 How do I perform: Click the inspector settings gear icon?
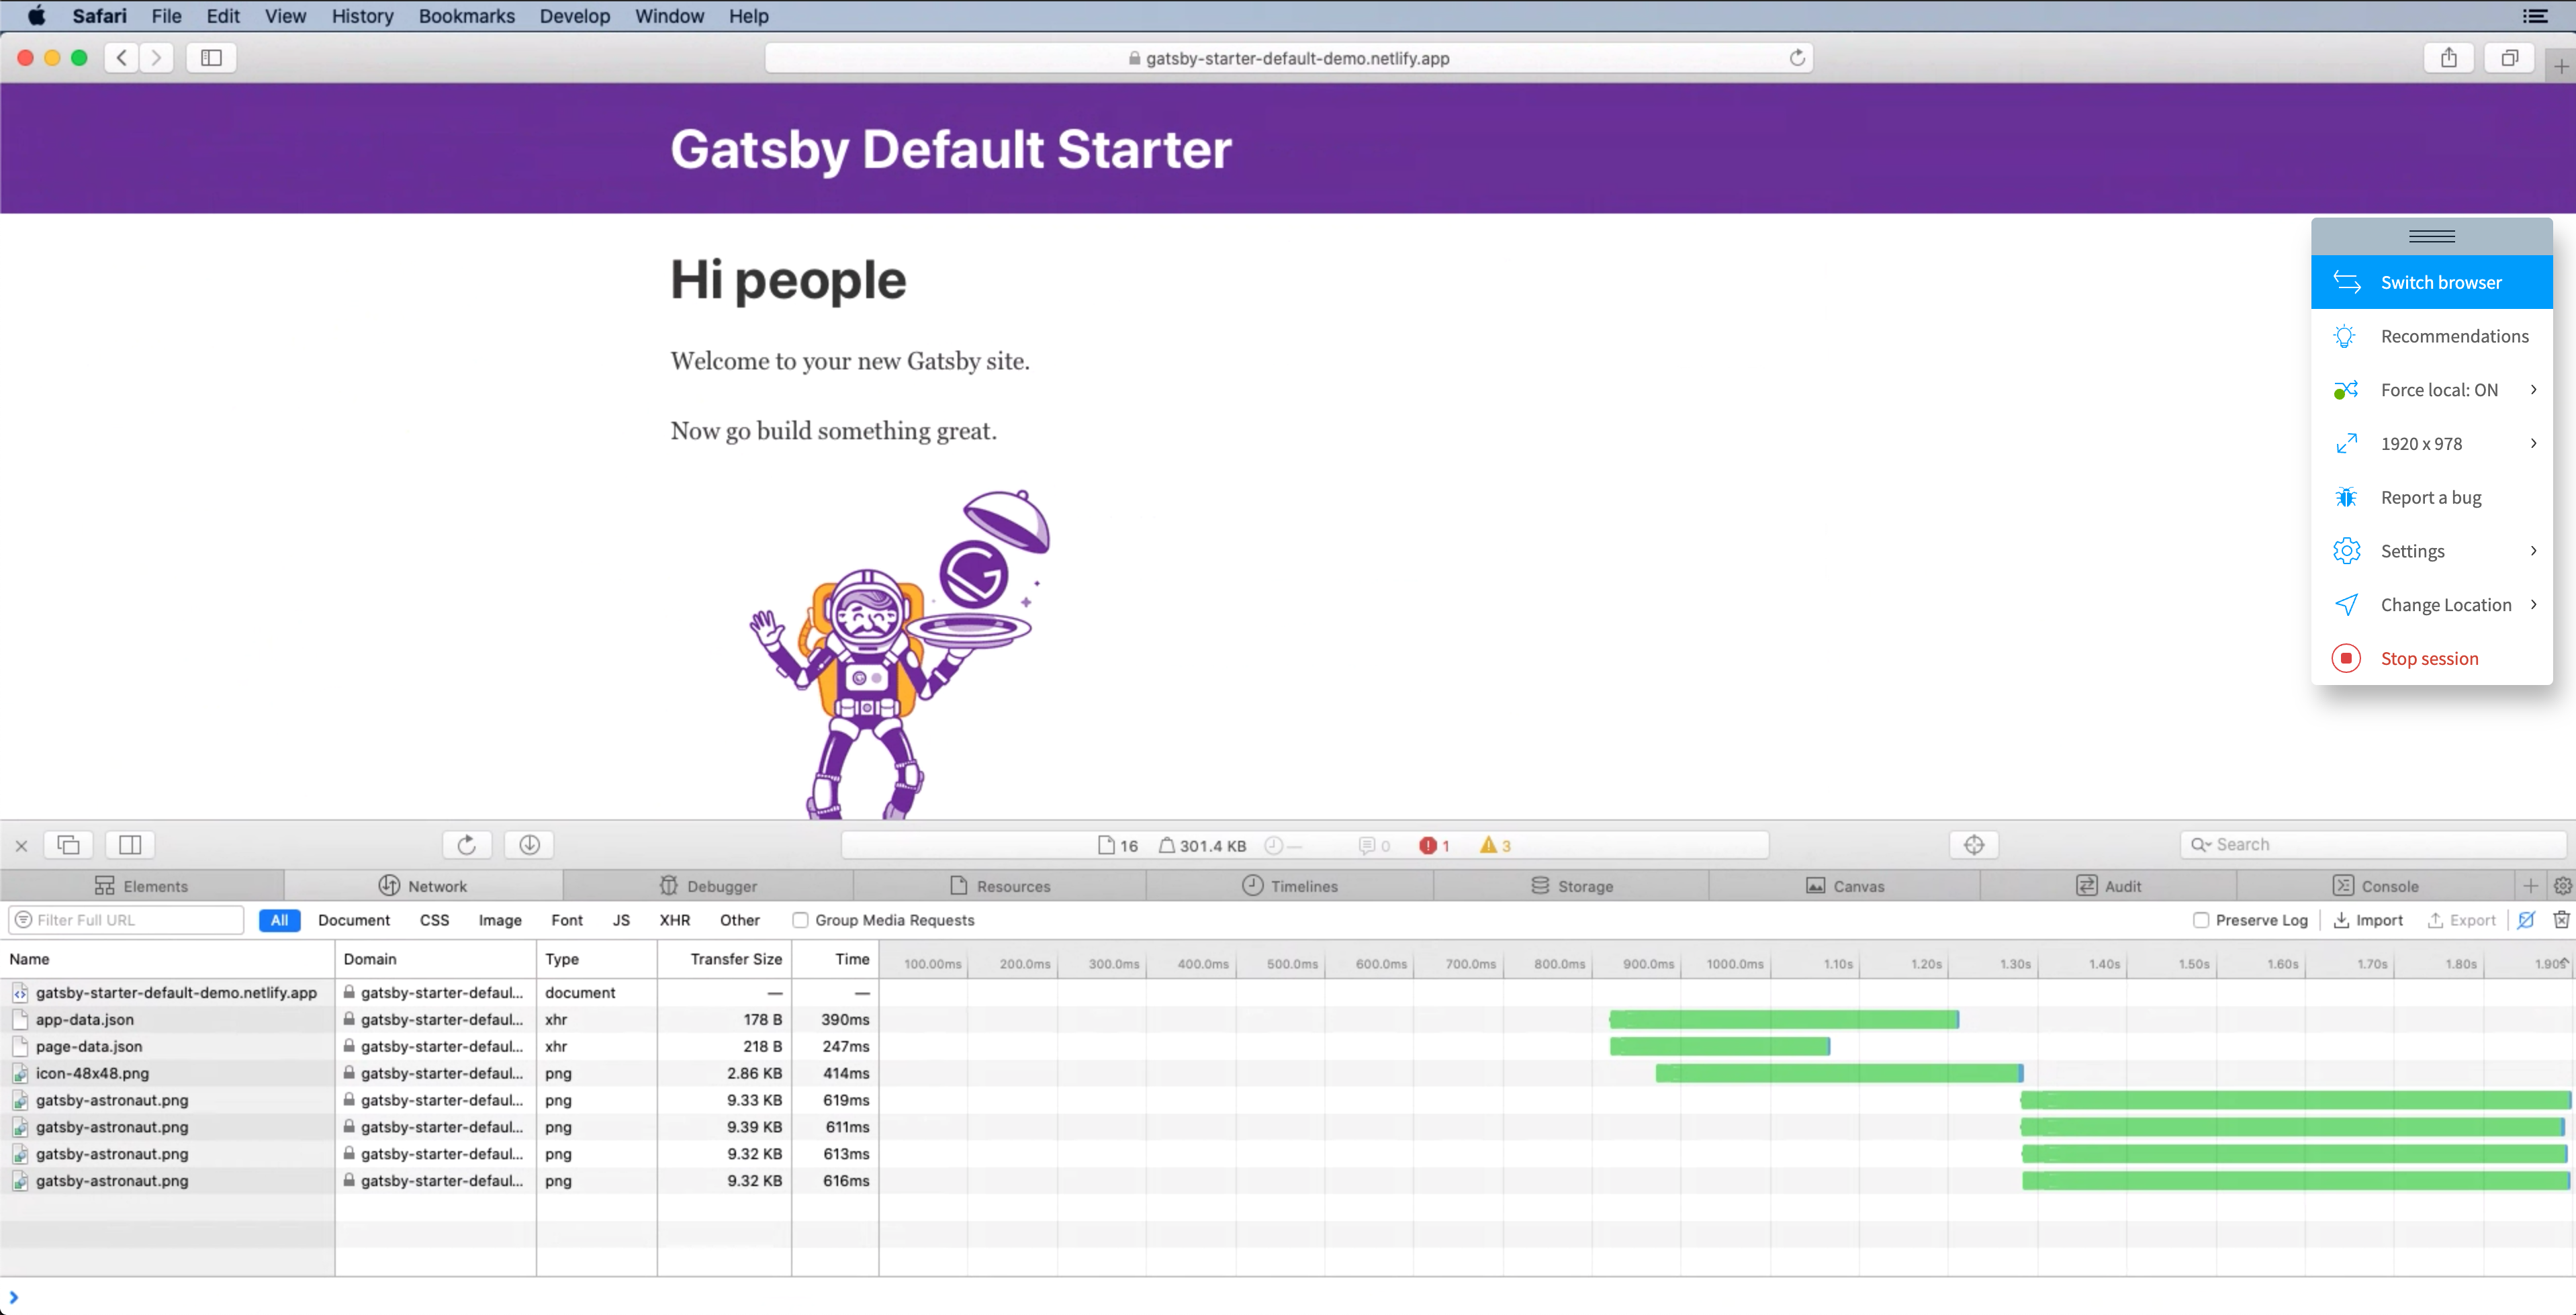pyautogui.click(x=2562, y=886)
